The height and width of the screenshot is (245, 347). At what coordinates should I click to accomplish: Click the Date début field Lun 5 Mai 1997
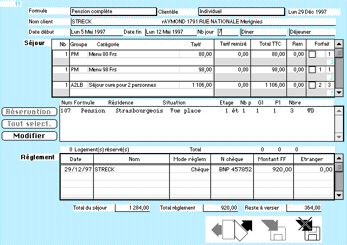pos(97,32)
